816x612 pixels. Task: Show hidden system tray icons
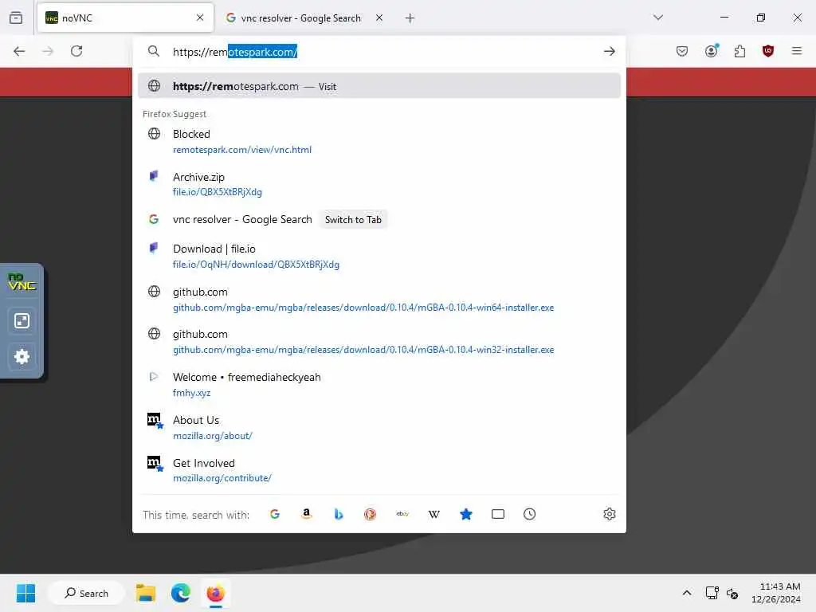pyautogui.click(x=687, y=593)
